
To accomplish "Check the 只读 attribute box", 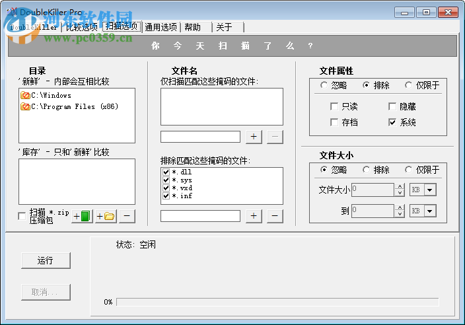I will coord(334,106).
